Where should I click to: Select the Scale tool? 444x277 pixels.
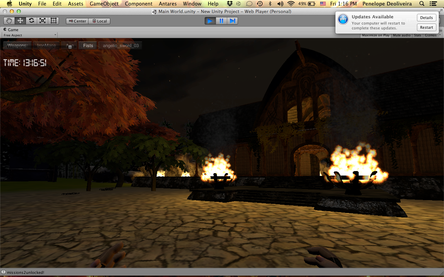(x=42, y=21)
